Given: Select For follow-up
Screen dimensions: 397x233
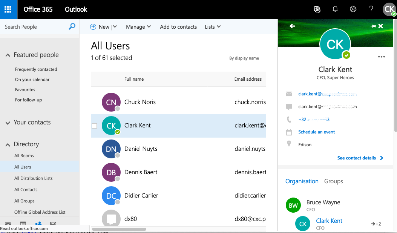Looking at the screenshot, I should 28,100.
